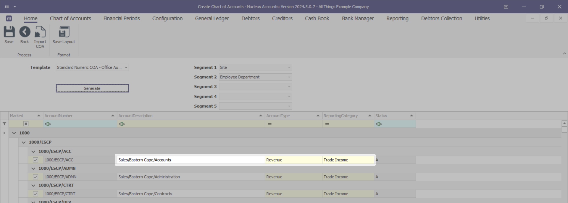Collapse the ribbon with the caret icon
568x203 pixels.
click(x=564, y=54)
